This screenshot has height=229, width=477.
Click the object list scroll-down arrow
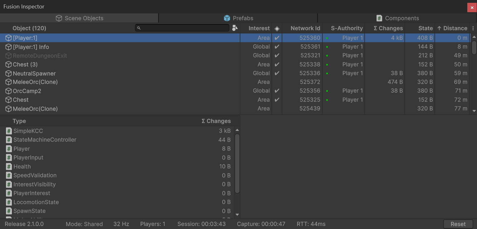pyautogui.click(x=474, y=111)
